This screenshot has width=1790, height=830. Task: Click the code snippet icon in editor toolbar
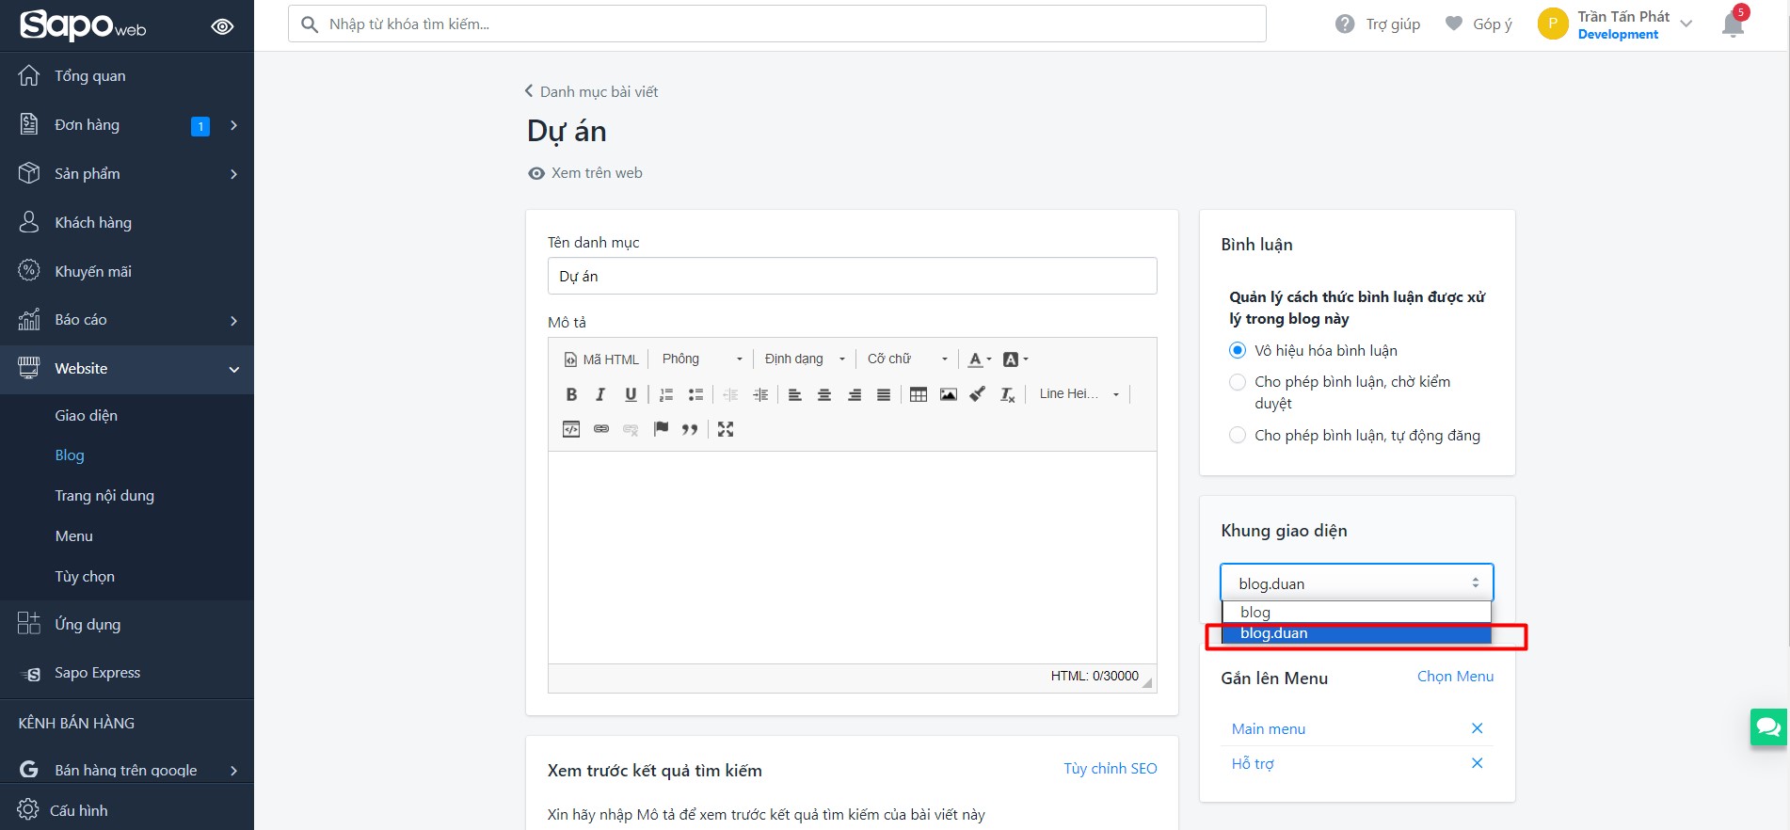tap(571, 429)
